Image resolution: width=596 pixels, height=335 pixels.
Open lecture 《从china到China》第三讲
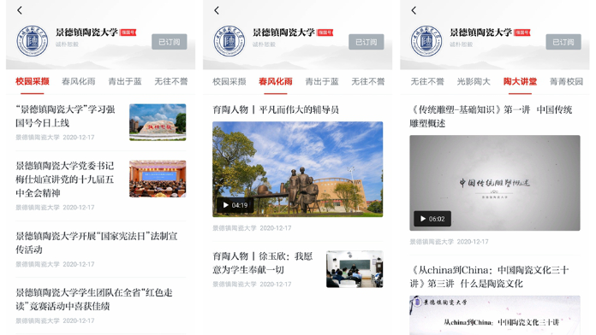[489, 277]
